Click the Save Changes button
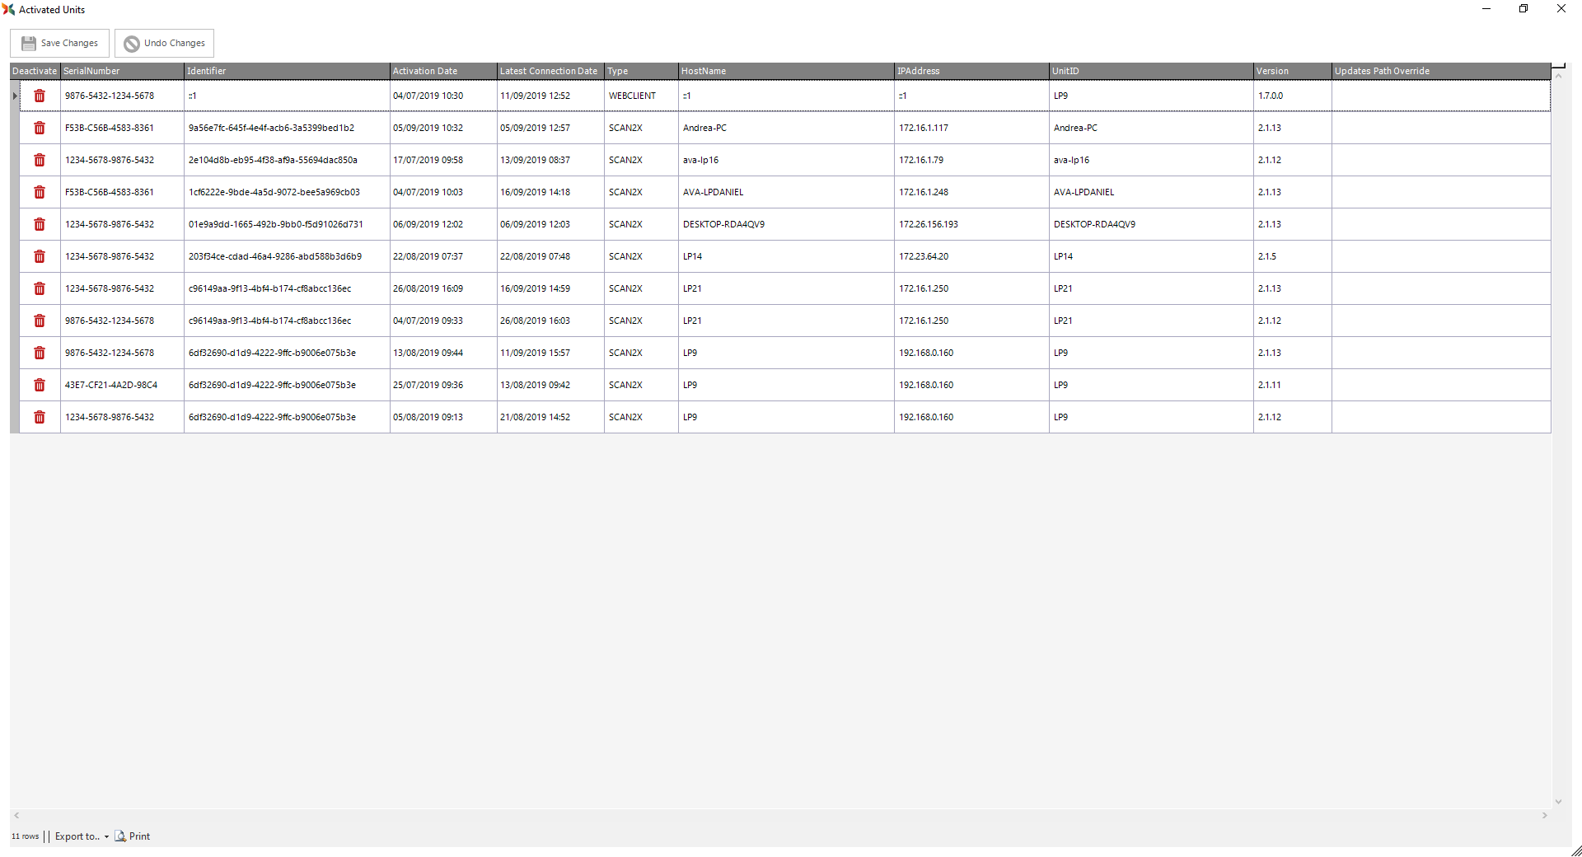 (x=60, y=43)
